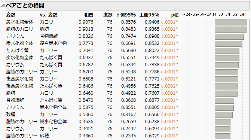Viewport: 251px width, 140px height.
Task: Click the correlation value 0.4369
Action: 86,136
